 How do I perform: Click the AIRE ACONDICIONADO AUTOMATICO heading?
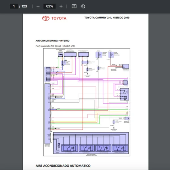(63, 165)
